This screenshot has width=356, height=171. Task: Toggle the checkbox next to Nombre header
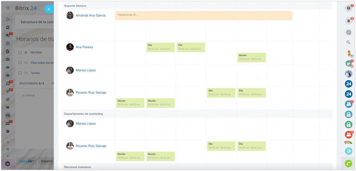(20, 52)
